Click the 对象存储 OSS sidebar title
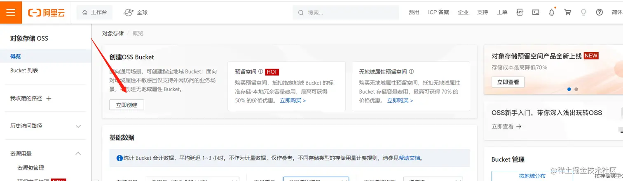The width and height of the screenshot is (623, 181). pyautogui.click(x=29, y=39)
